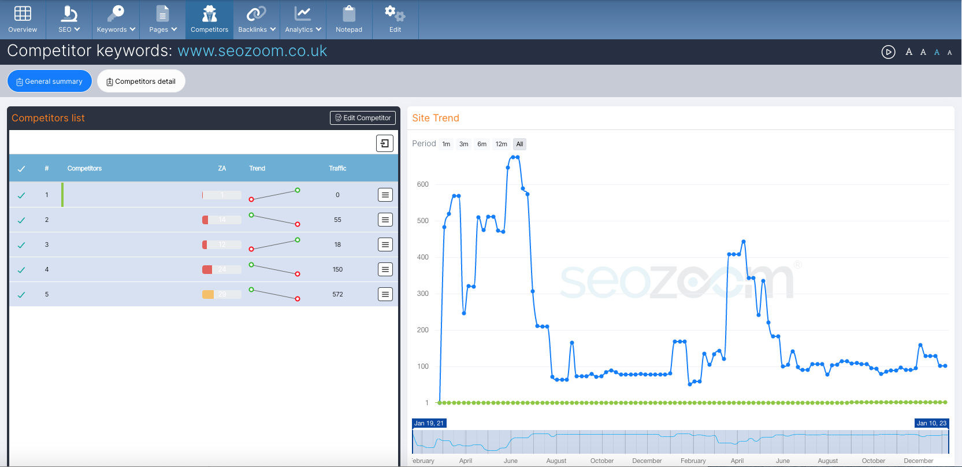This screenshot has width=962, height=467.
Task: Open hamburger menu for traffic 572 row
Action: click(x=385, y=294)
